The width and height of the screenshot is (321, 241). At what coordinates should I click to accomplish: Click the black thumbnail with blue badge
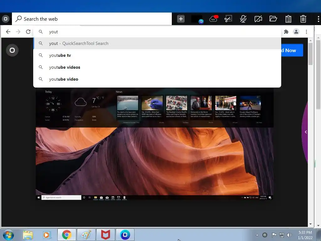[197, 19]
